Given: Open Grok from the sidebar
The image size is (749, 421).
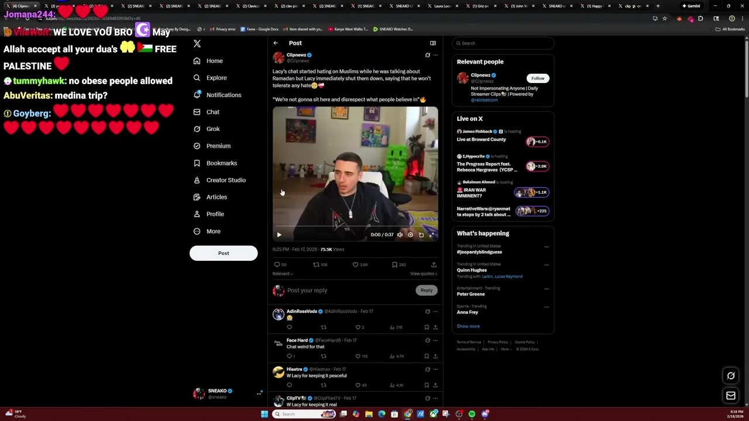Looking at the screenshot, I should pos(207,129).
